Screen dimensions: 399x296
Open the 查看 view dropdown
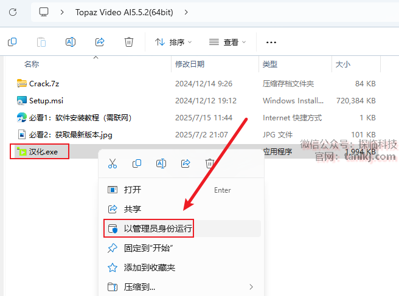click(227, 42)
